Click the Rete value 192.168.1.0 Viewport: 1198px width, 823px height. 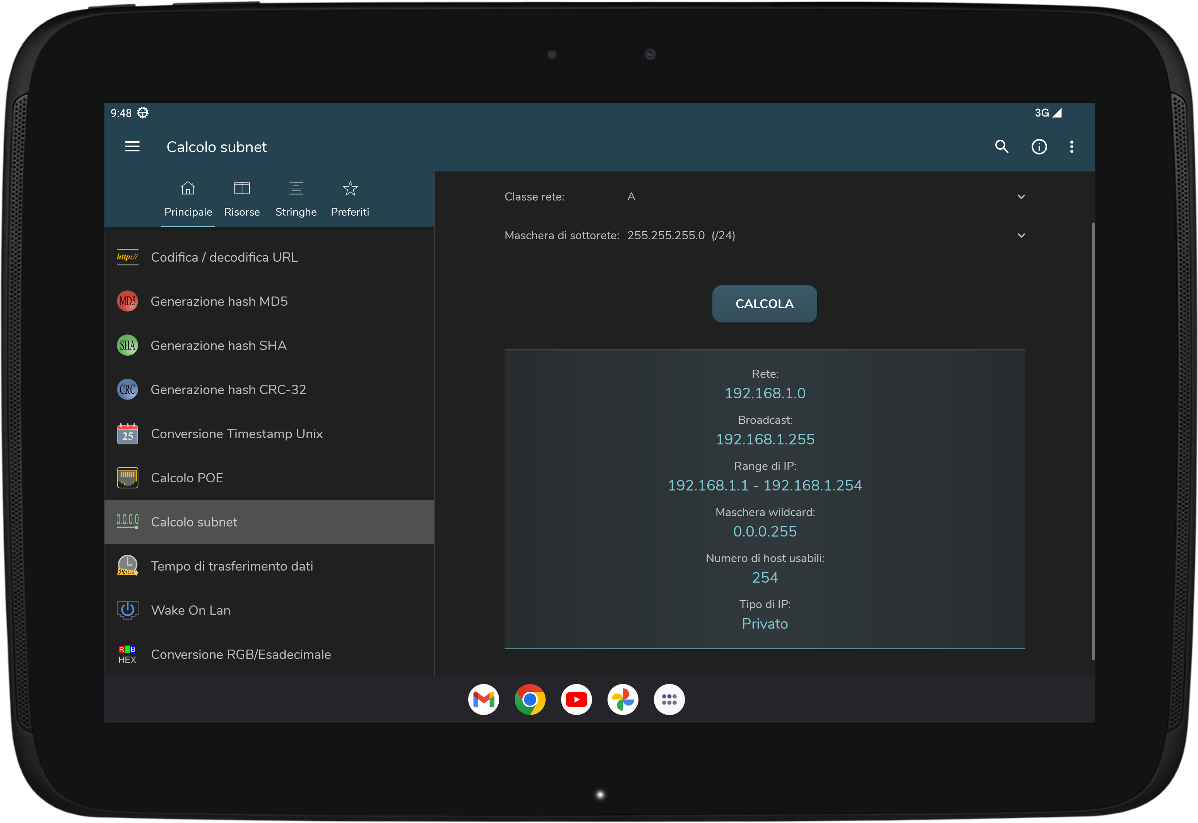765,393
